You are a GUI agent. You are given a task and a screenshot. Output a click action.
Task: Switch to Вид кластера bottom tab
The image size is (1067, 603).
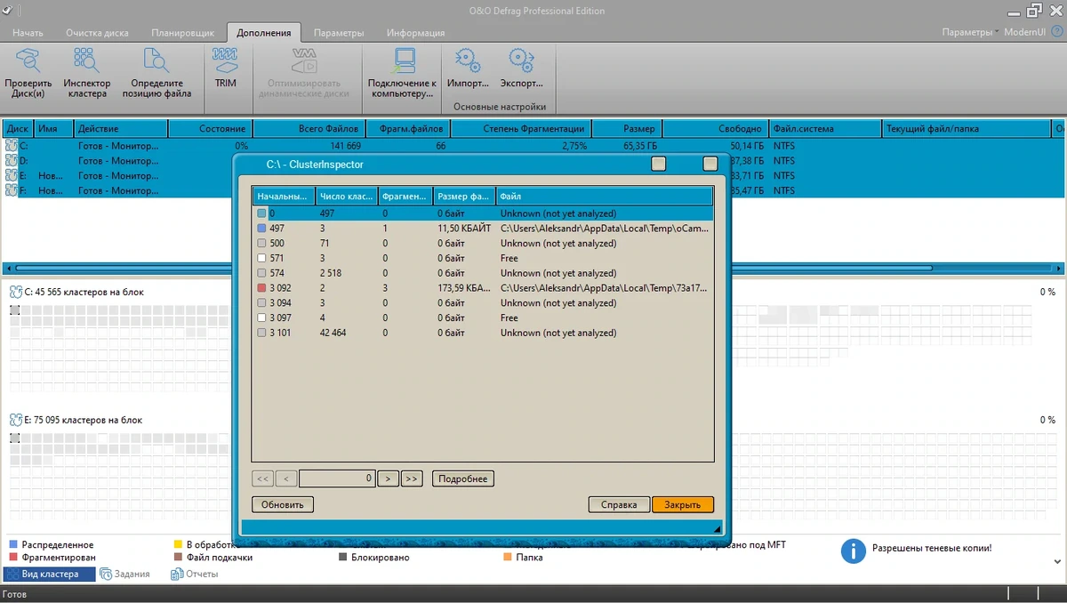point(49,575)
